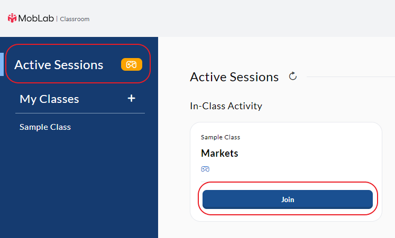The height and width of the screenshot is (238, 395).
Task: Add a new class with plus icon
Action: coord(131,98)
